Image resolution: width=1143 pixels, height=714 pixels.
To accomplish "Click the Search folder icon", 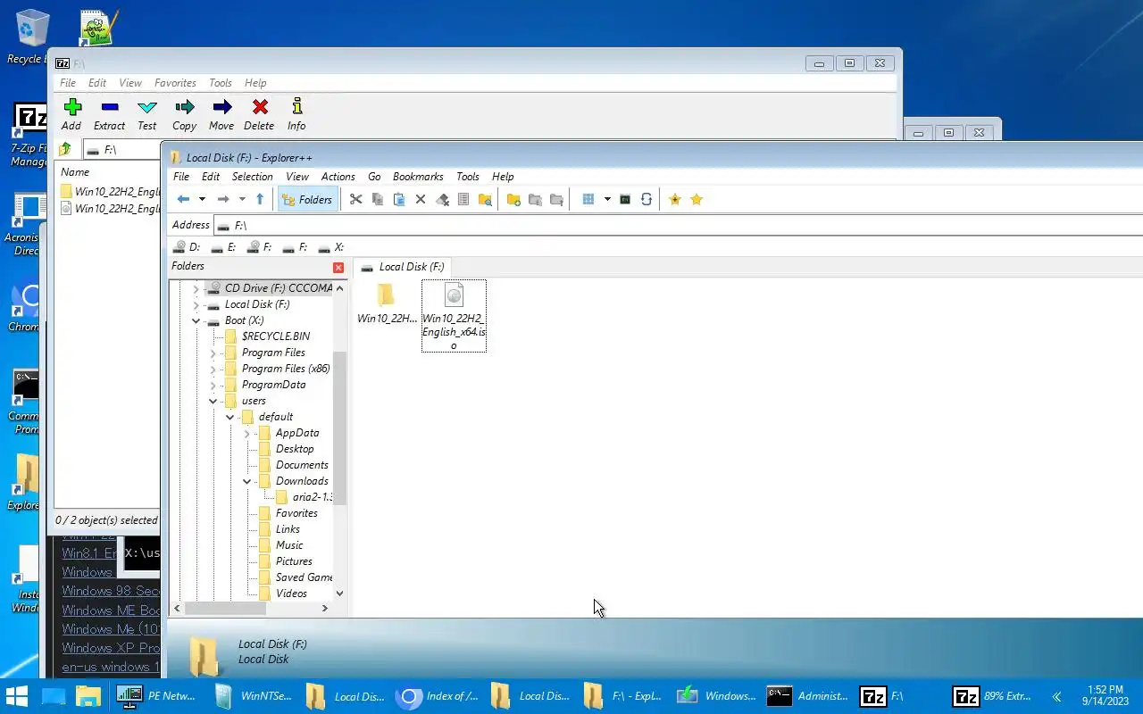I will click(x=485, y=199).
